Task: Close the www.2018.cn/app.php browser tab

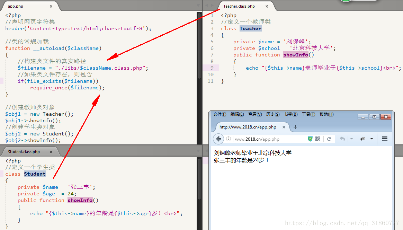Action: click(x=284, y=127)
